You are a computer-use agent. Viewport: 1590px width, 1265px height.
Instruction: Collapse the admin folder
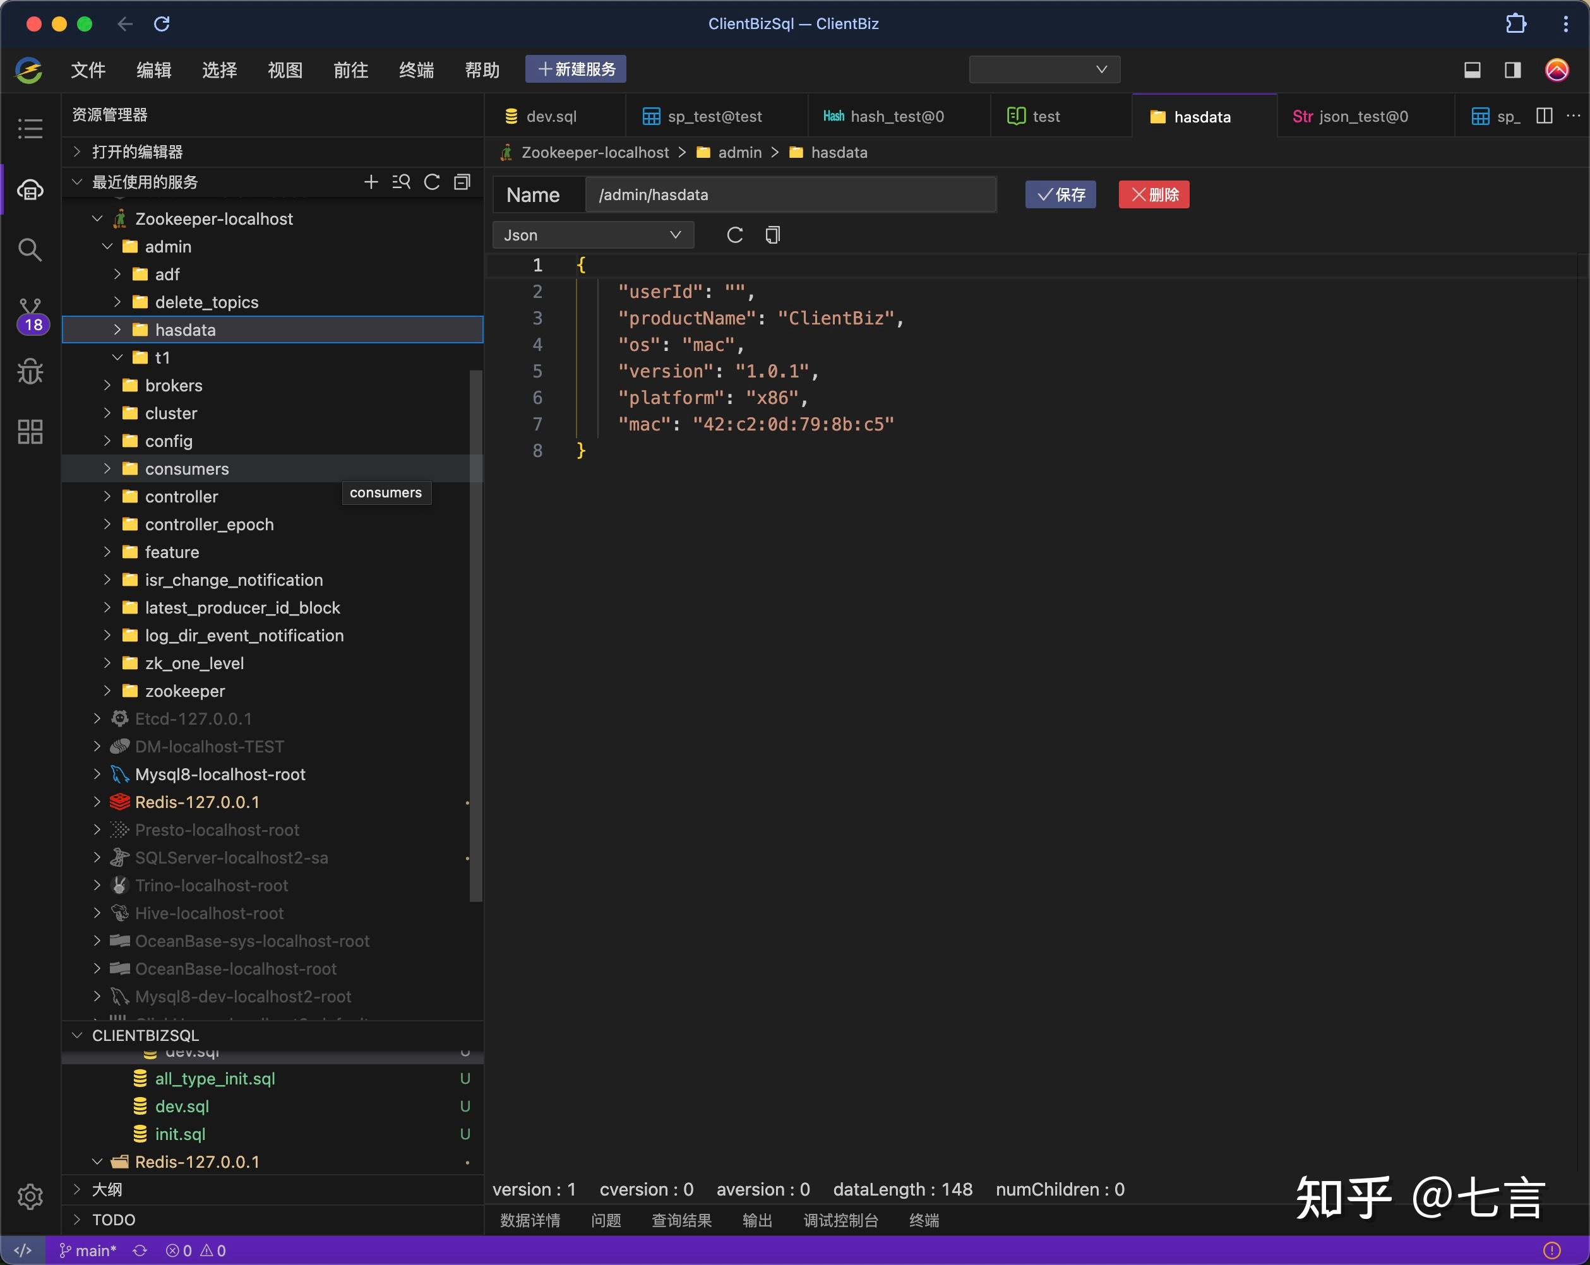tap(107, 246)
